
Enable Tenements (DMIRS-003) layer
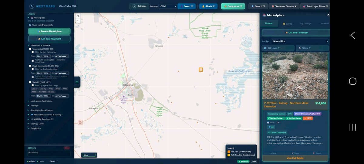[x=30, y=49]
